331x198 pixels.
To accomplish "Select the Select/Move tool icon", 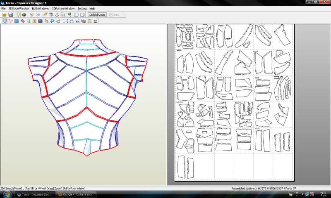I will [x=5, y=21].
